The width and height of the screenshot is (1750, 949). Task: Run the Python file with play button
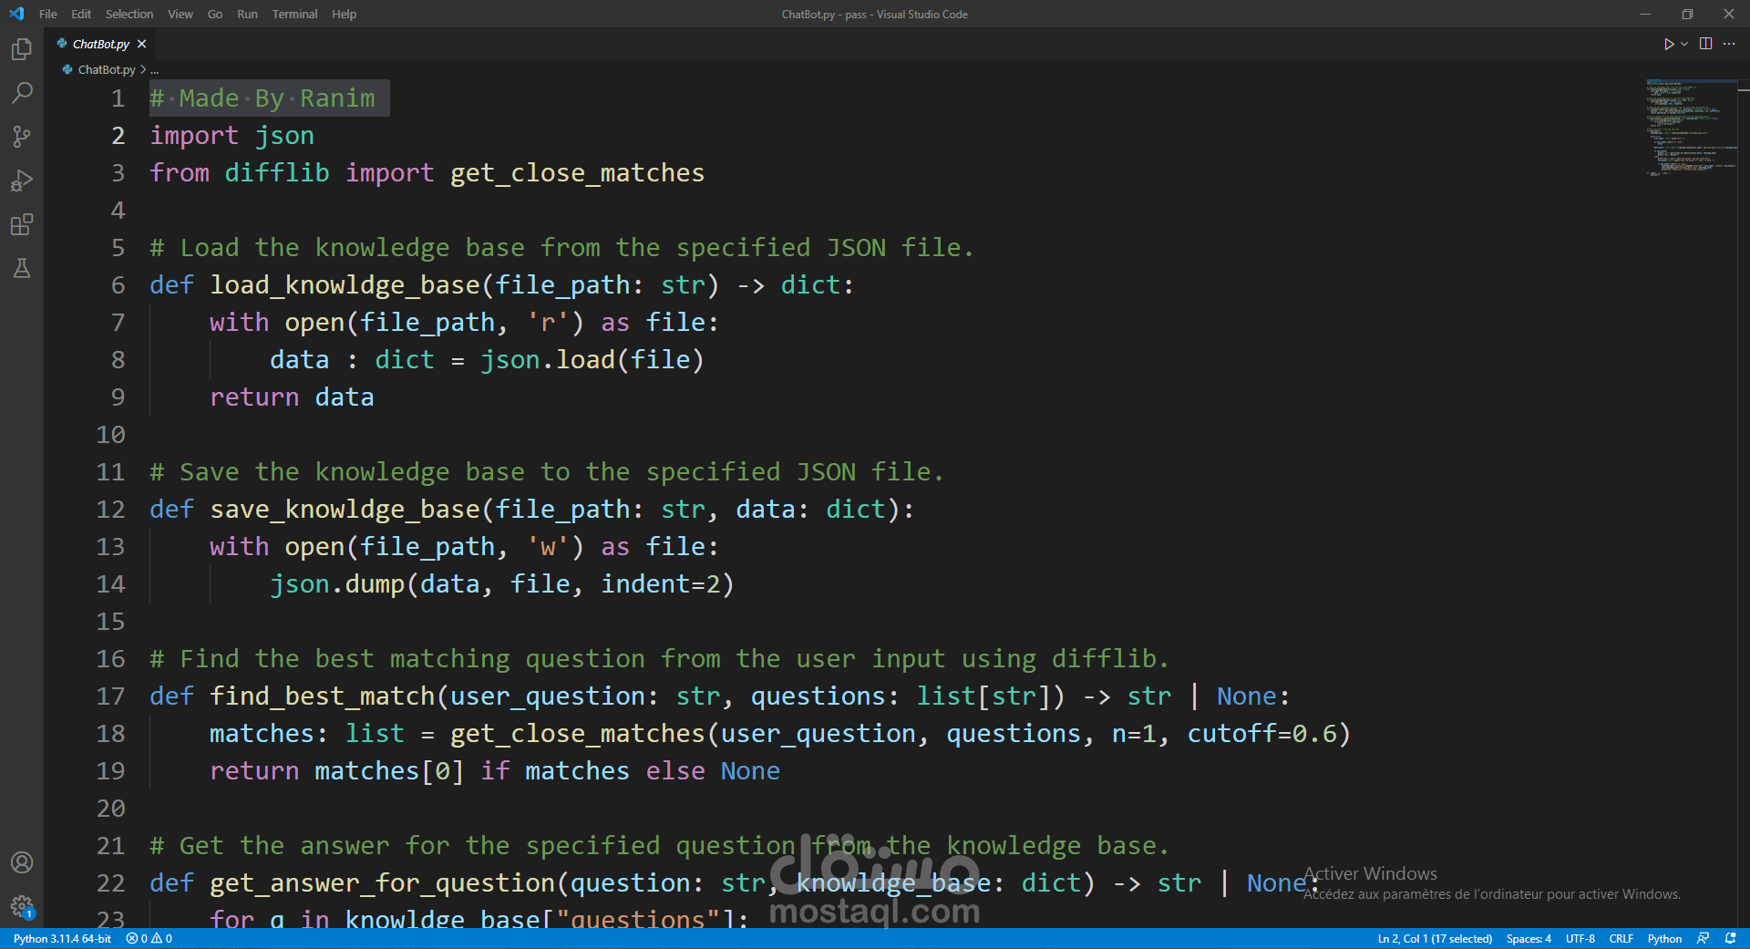(x=1668, y=44)
